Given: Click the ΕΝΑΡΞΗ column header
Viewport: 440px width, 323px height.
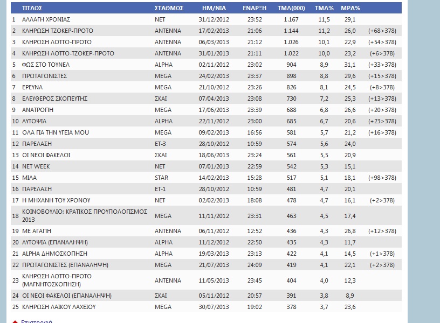Looking at the screenshot, I should click(252, 9).
